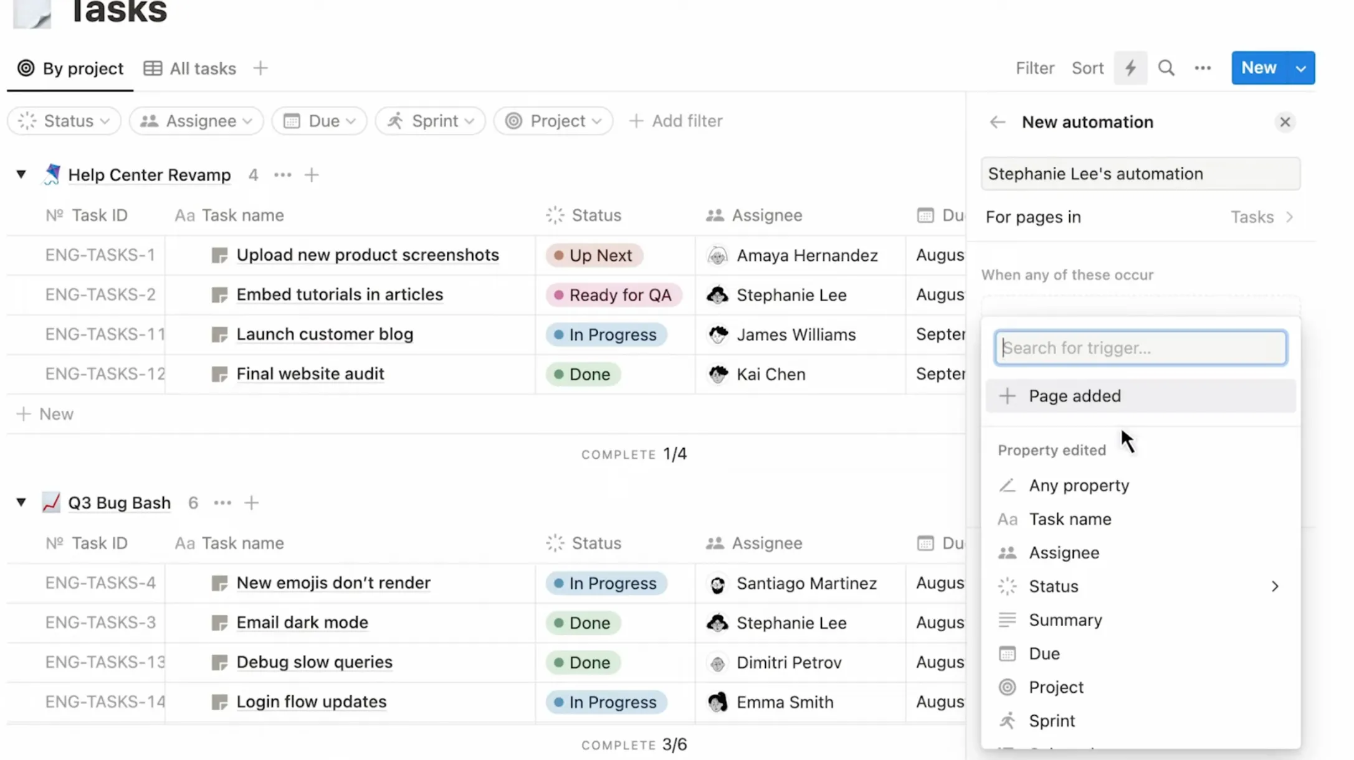Open Q3 Bug Bash group options menu
The image size is (1354, 760).
click(222, 503)
